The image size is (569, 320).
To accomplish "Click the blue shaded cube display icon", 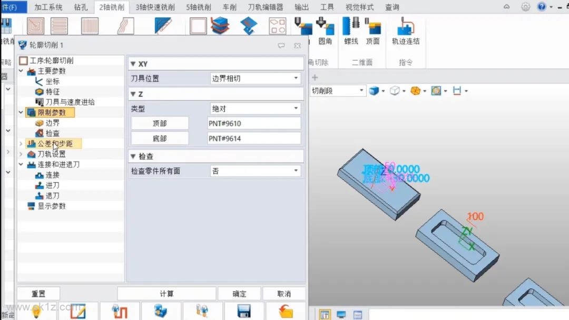I will pos(374,91).
